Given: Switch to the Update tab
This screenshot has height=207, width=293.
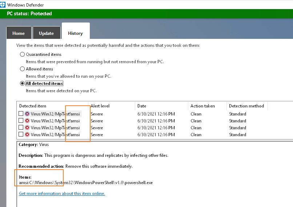Looking at the screenshot, I should point(47,33).
